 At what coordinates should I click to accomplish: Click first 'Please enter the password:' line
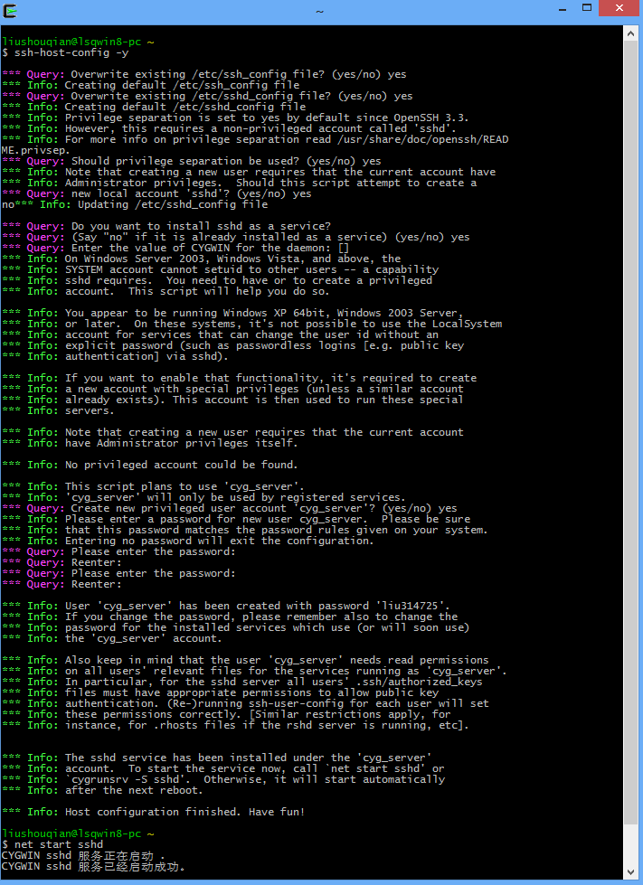(118, 551)
